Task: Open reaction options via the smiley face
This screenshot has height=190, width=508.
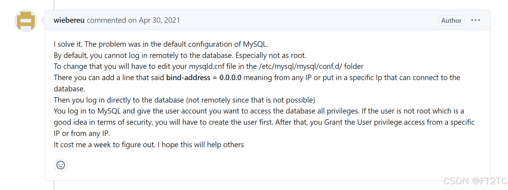Action: point(61,165)
